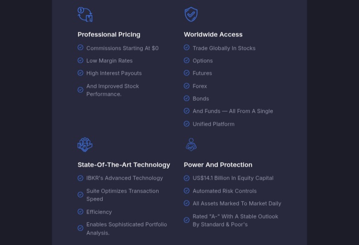The width and height of the screenshot is (359, 245).
Task: Click the High Interest Payouts text
Action: point(114,73)
